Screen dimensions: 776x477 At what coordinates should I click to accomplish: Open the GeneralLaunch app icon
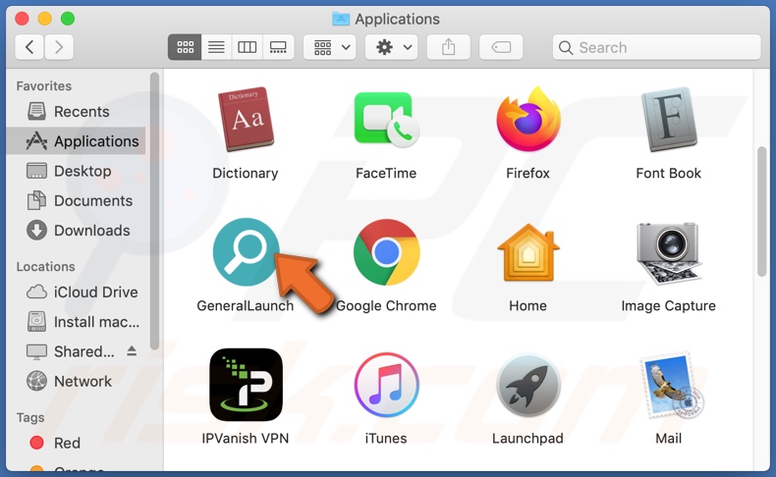246,252
